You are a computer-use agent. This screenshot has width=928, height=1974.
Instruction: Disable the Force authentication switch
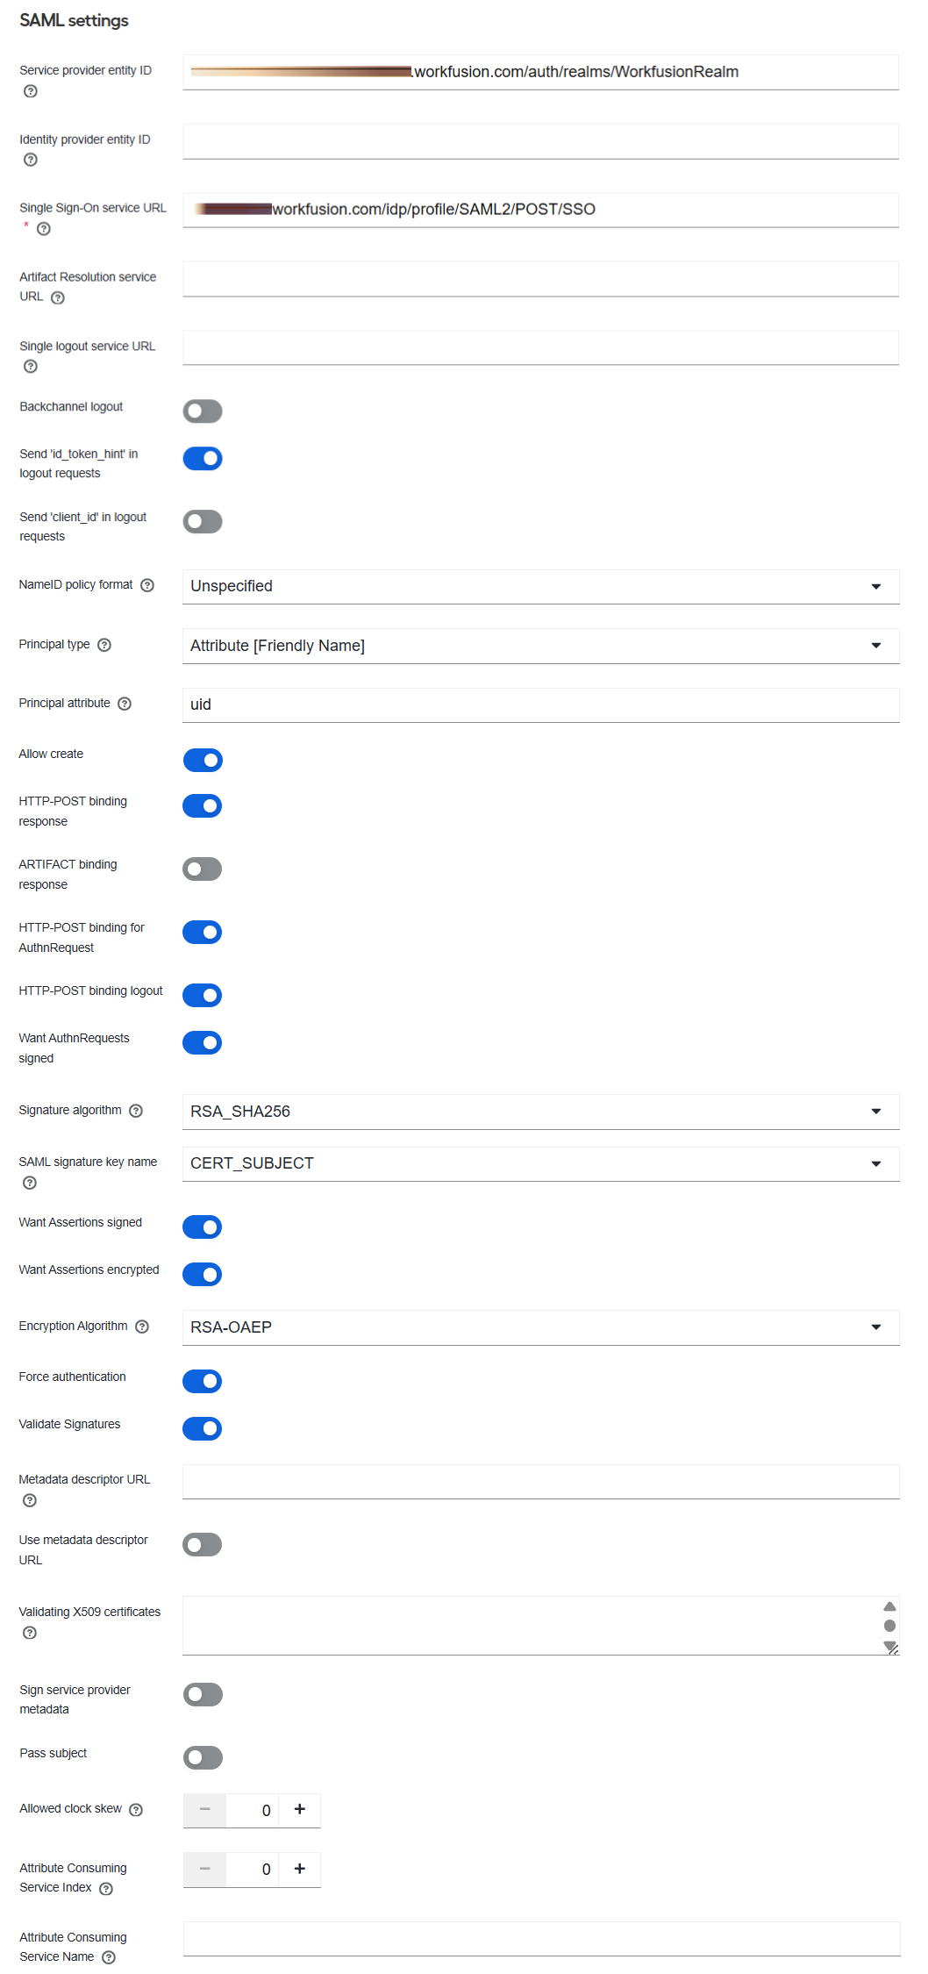click(203, 1381)
